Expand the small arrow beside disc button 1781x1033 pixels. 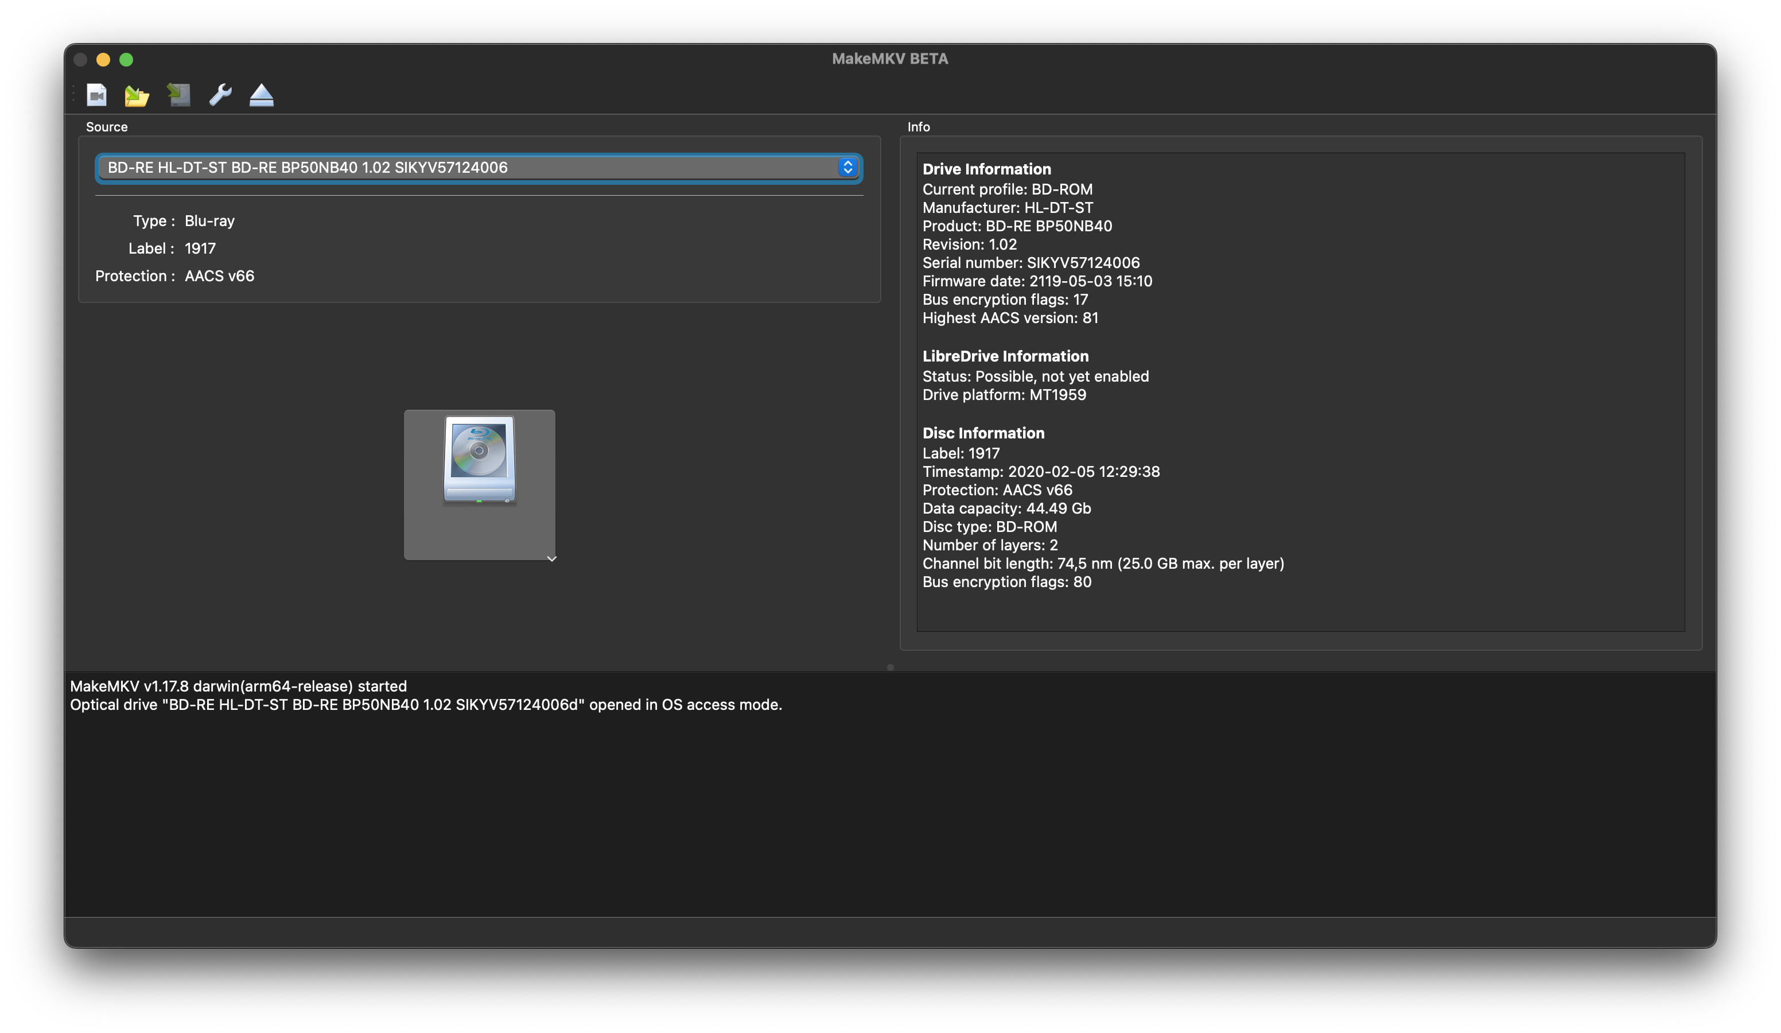pyautogui.click(x=552, y=558)
